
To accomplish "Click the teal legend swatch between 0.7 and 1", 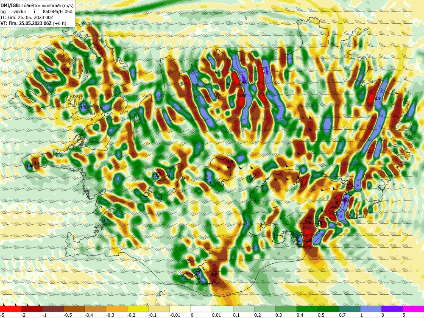I will tap(350, 309).
